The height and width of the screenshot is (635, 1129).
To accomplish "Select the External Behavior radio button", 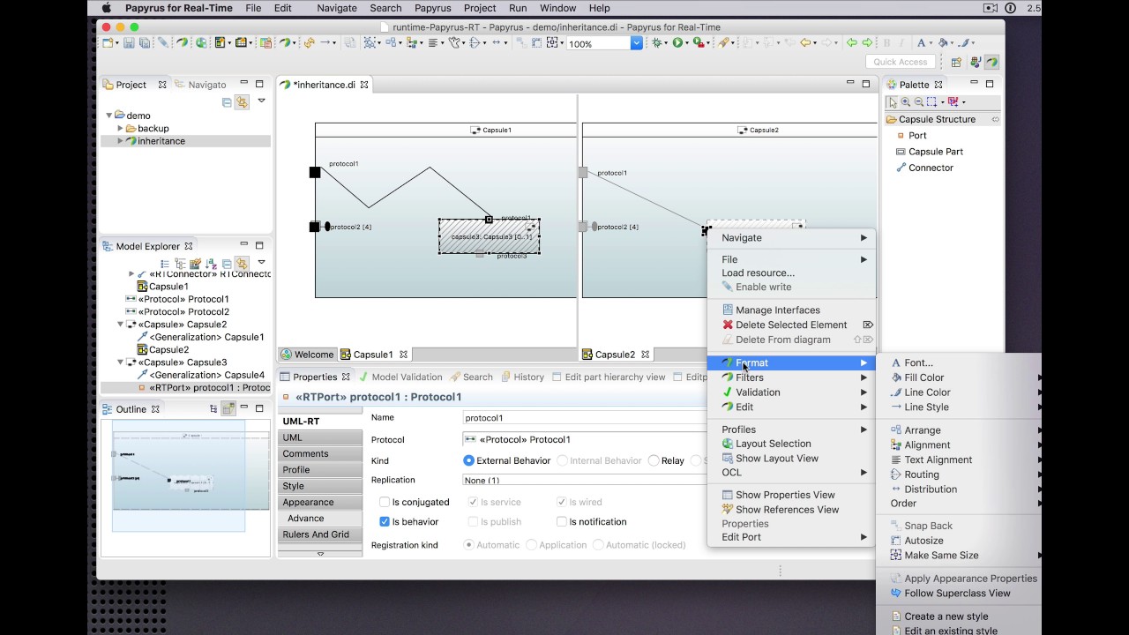I will point(469,460).
